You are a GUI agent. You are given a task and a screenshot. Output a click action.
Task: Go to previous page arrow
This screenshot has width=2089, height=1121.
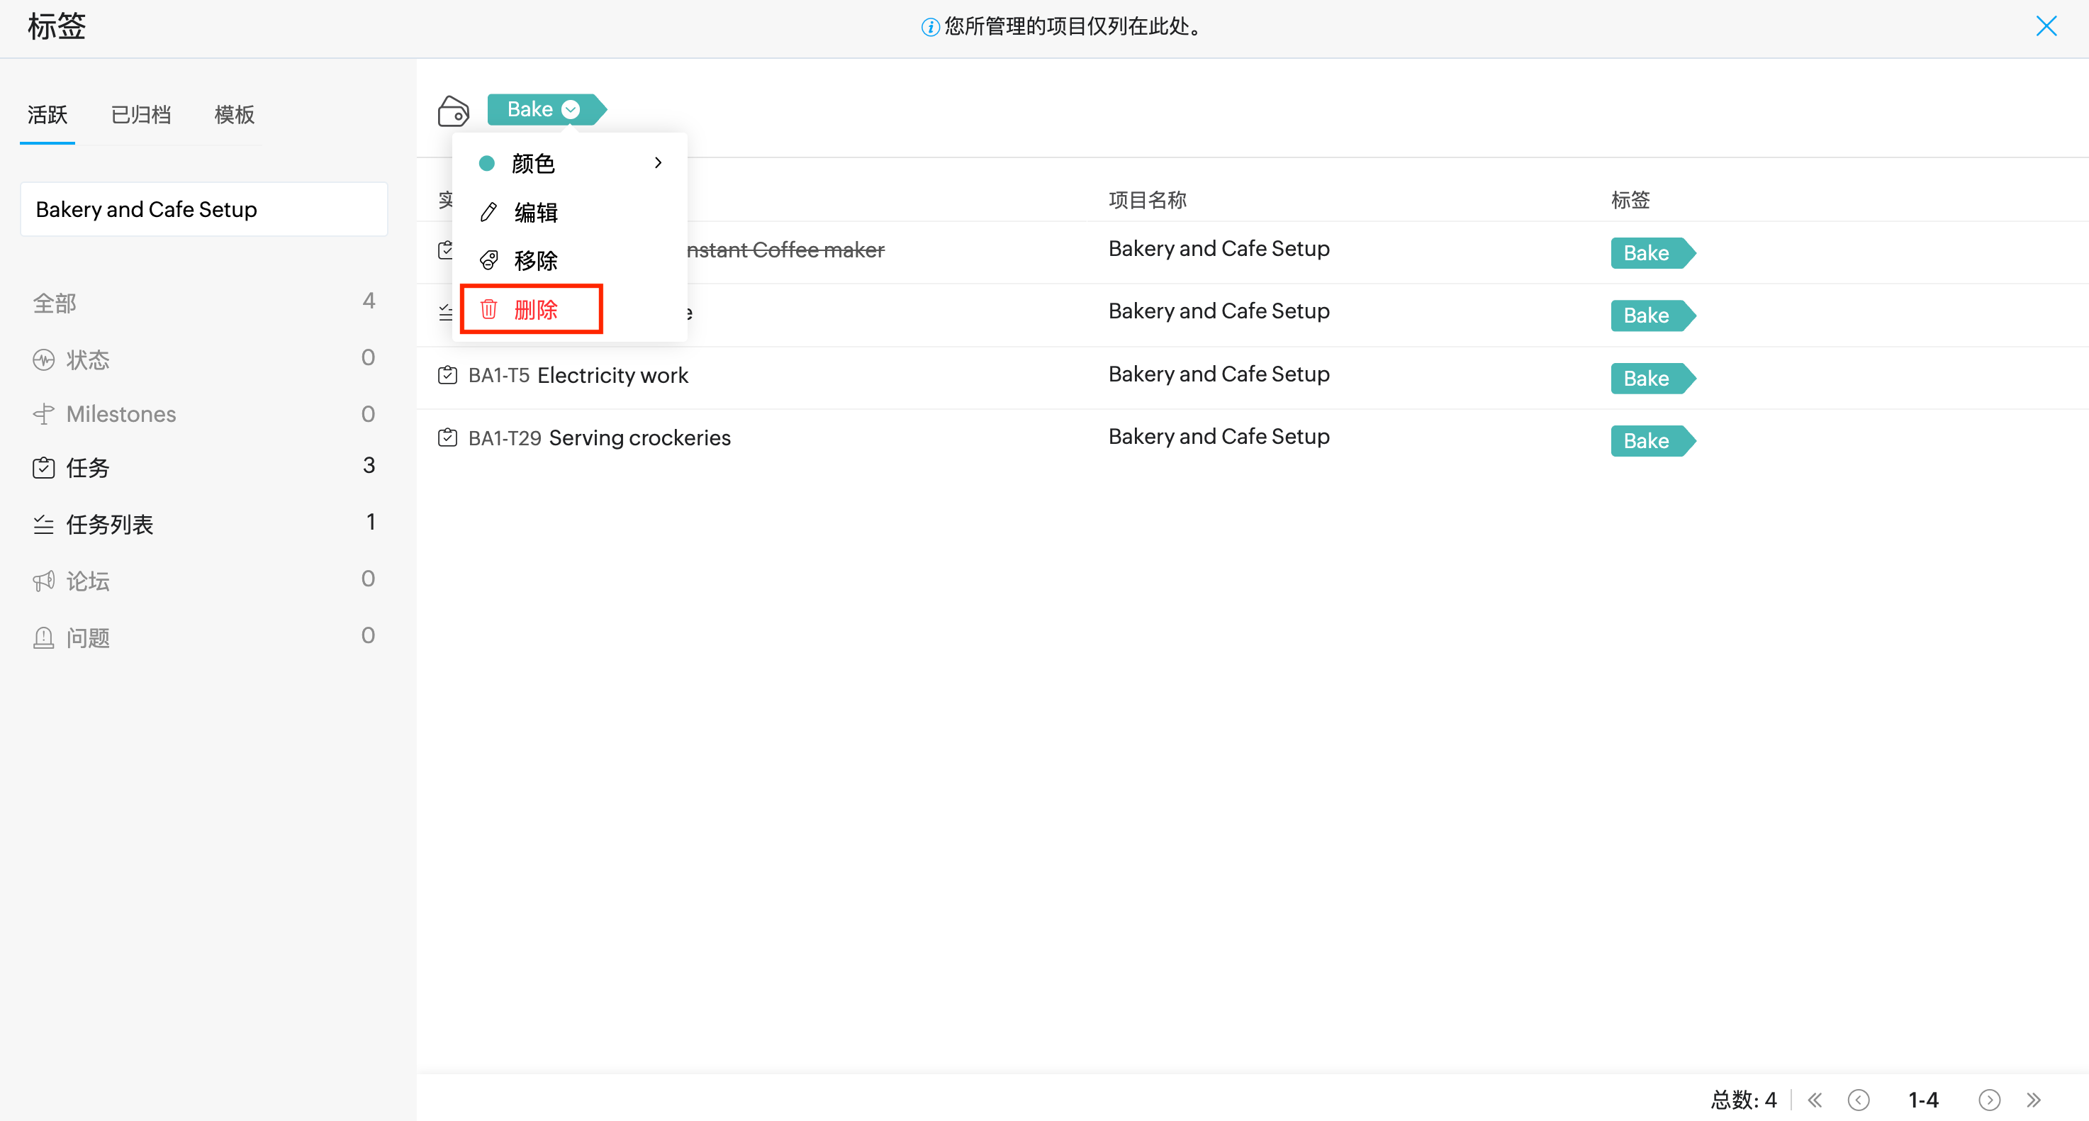click(x=1859, y=1100)
